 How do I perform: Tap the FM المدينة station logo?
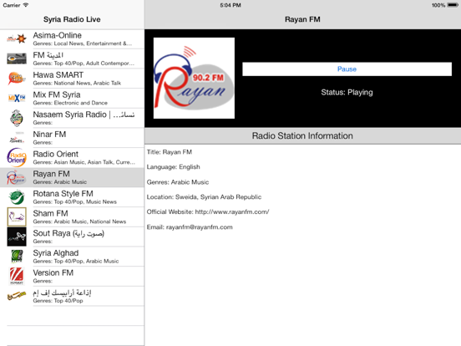(x=17, y=59)
